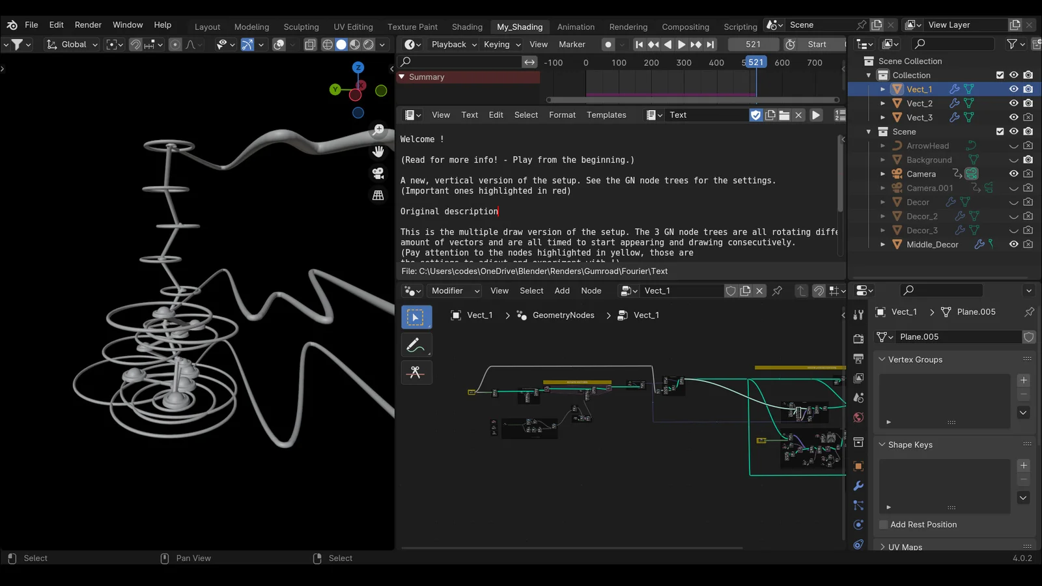Enable Add Rest Position
This screenshot has width=1042, height=586.
(883, 524)
